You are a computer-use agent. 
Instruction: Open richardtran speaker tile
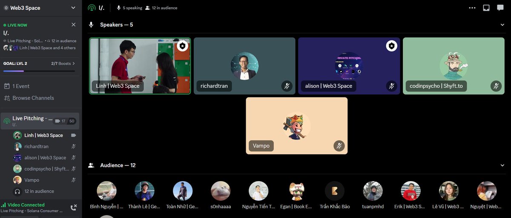(244, 66)
